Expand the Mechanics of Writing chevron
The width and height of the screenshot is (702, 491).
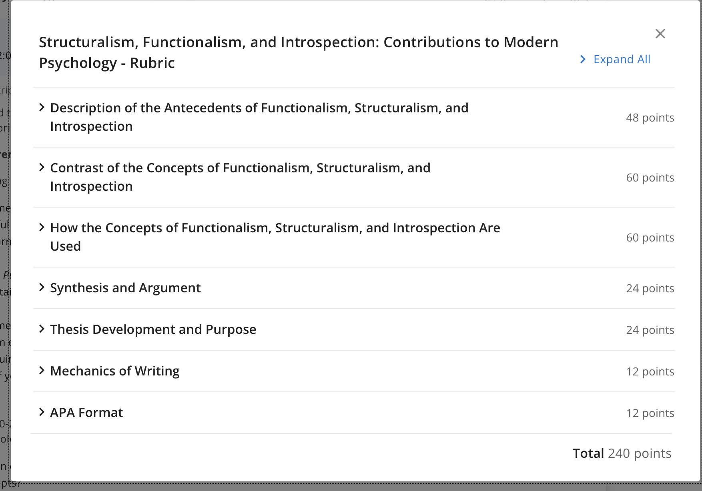42,370
